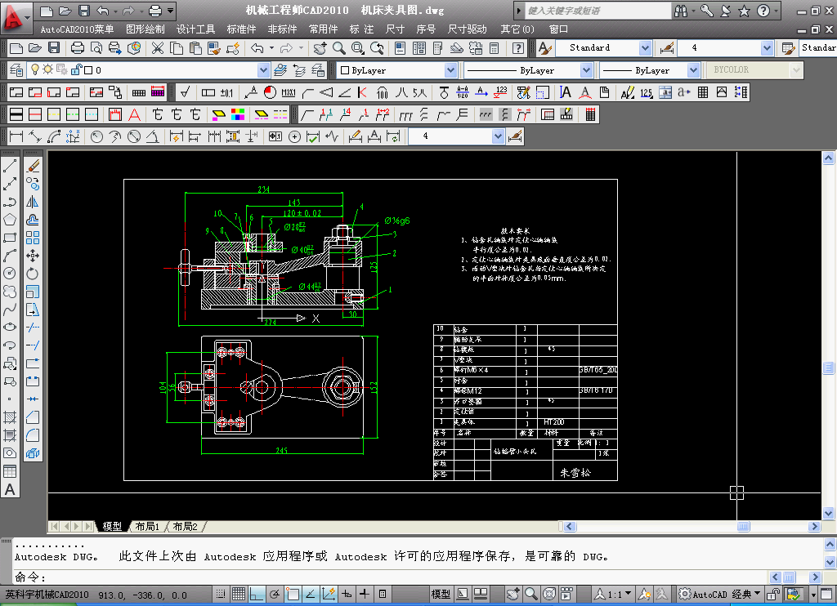Image resolution: width=837 pixels, height=606 pixels.
Task: Toggle Object Snap Tracking in status bar
Action: tap(310, 594)
